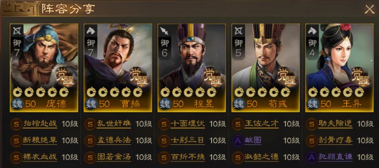379x168 pixels.
Task: Select 献图 A-rank skill icon
Action: pyautogui.click(x=238, y=140)
